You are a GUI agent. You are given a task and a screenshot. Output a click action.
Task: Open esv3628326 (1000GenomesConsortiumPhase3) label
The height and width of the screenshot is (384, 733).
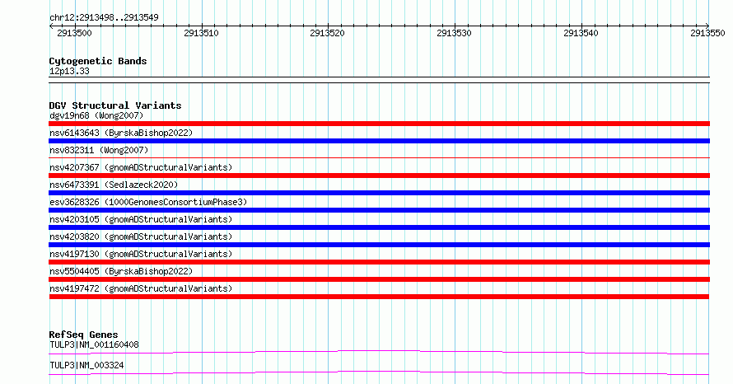pyautogui.click(x=148, y=202)
